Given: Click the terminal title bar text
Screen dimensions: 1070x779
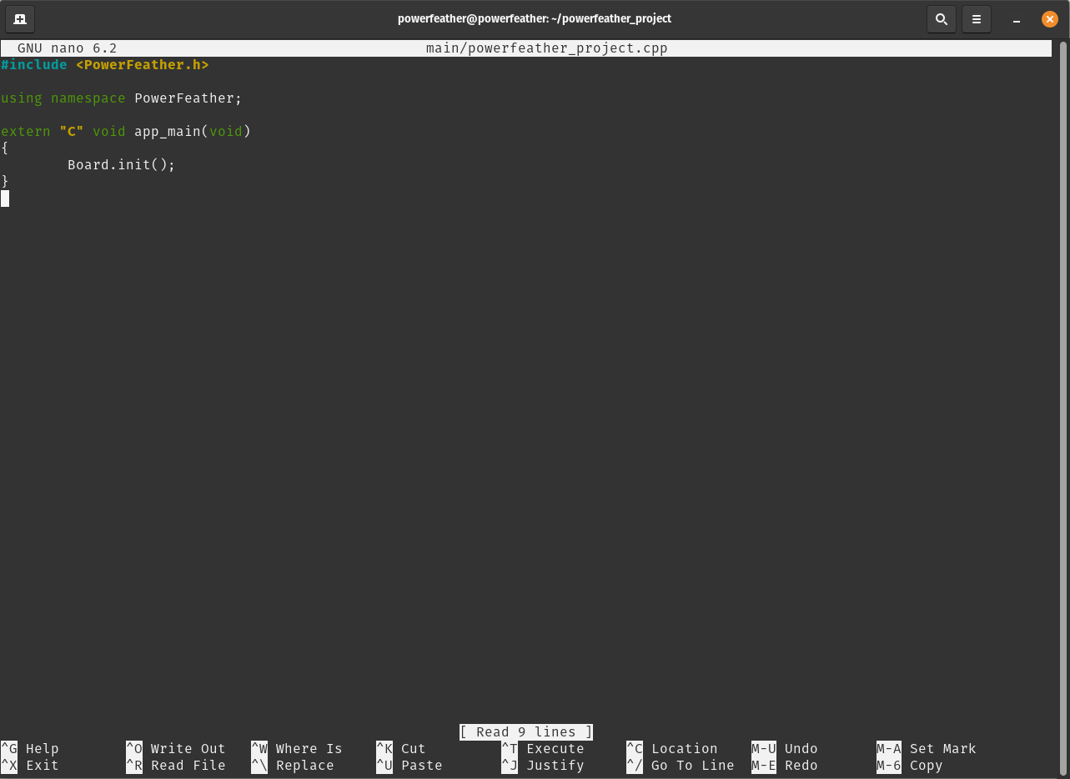Looking at the screenshot, I should click(535, 18).
